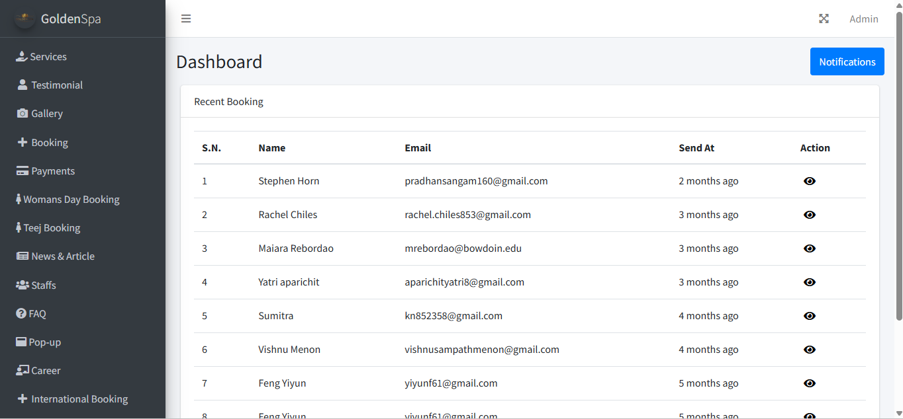Click the Notifications button
903x419 pixels.
click(x=847, y=61)
